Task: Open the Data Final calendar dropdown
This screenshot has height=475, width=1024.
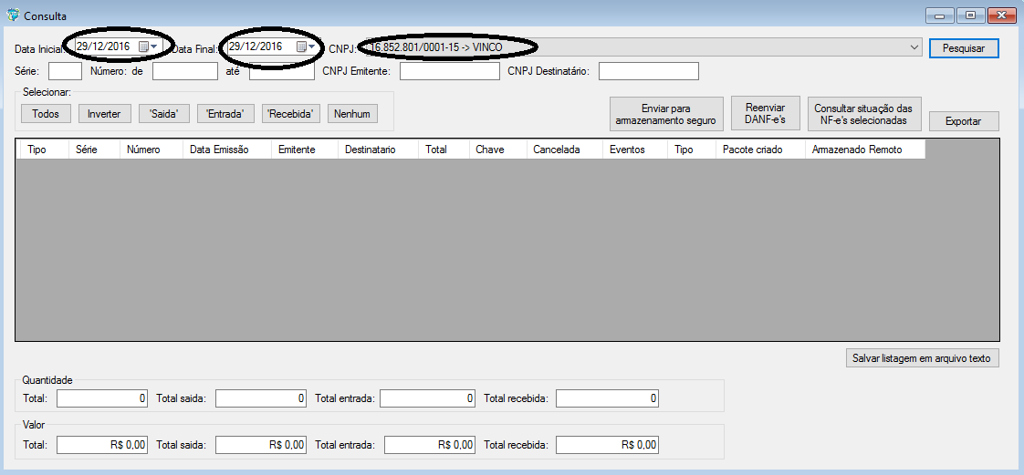Action: (x=307, y=46)
